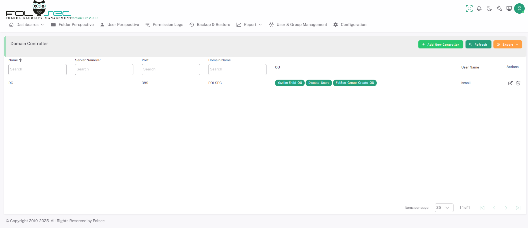Change items per page from 25

click(444, 208)
